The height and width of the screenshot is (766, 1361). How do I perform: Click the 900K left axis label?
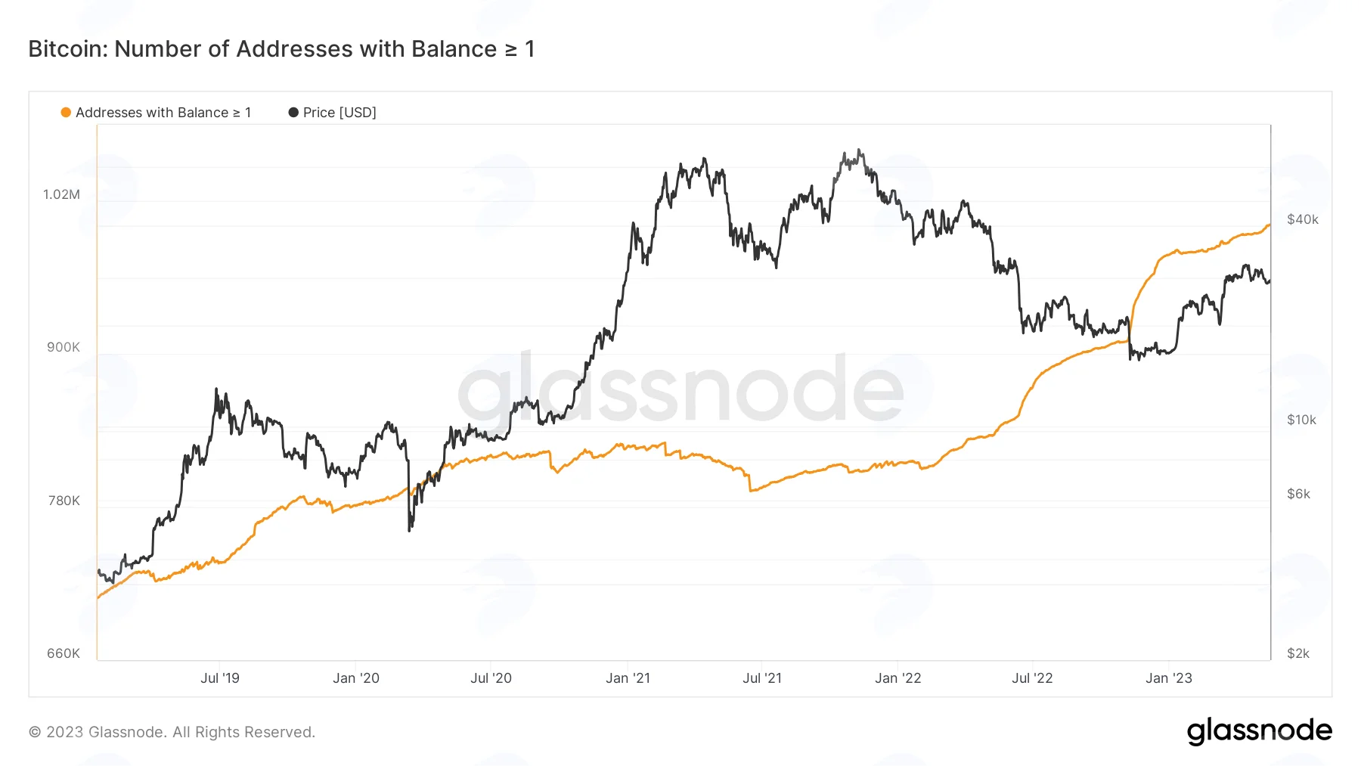click(x=64, y=347)
